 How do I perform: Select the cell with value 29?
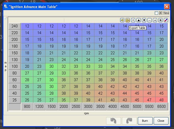point(51,73)
